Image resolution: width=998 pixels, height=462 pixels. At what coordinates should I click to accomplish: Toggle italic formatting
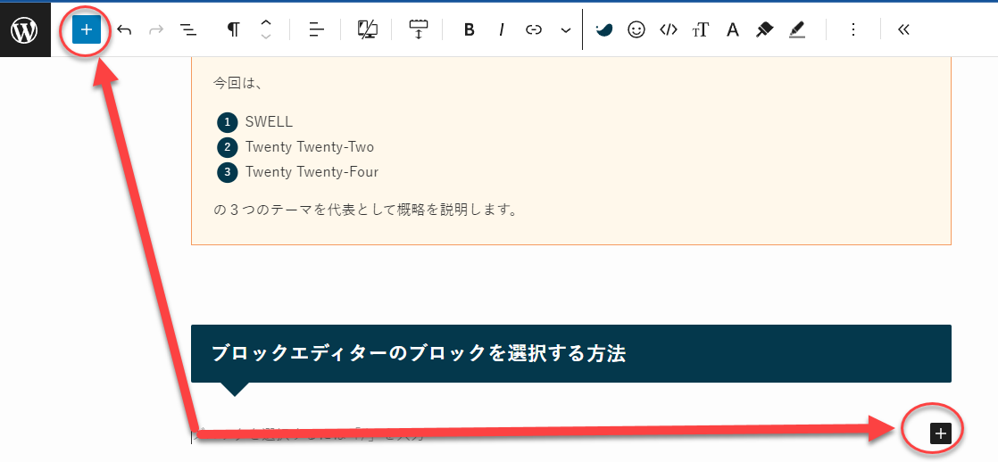pos(502,30)
